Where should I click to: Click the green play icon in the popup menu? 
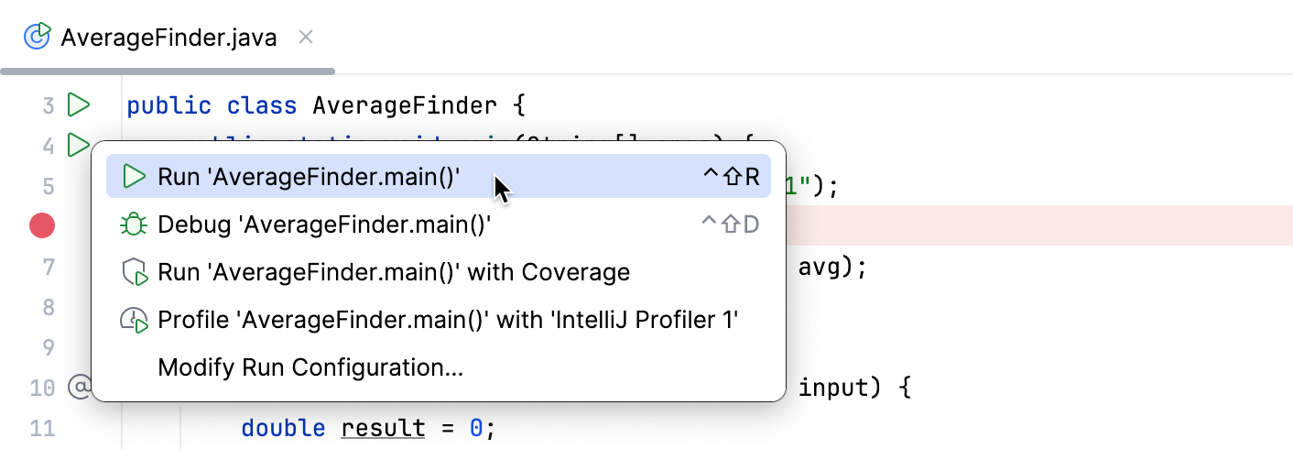pyautogui.click(x=135, y=177)
